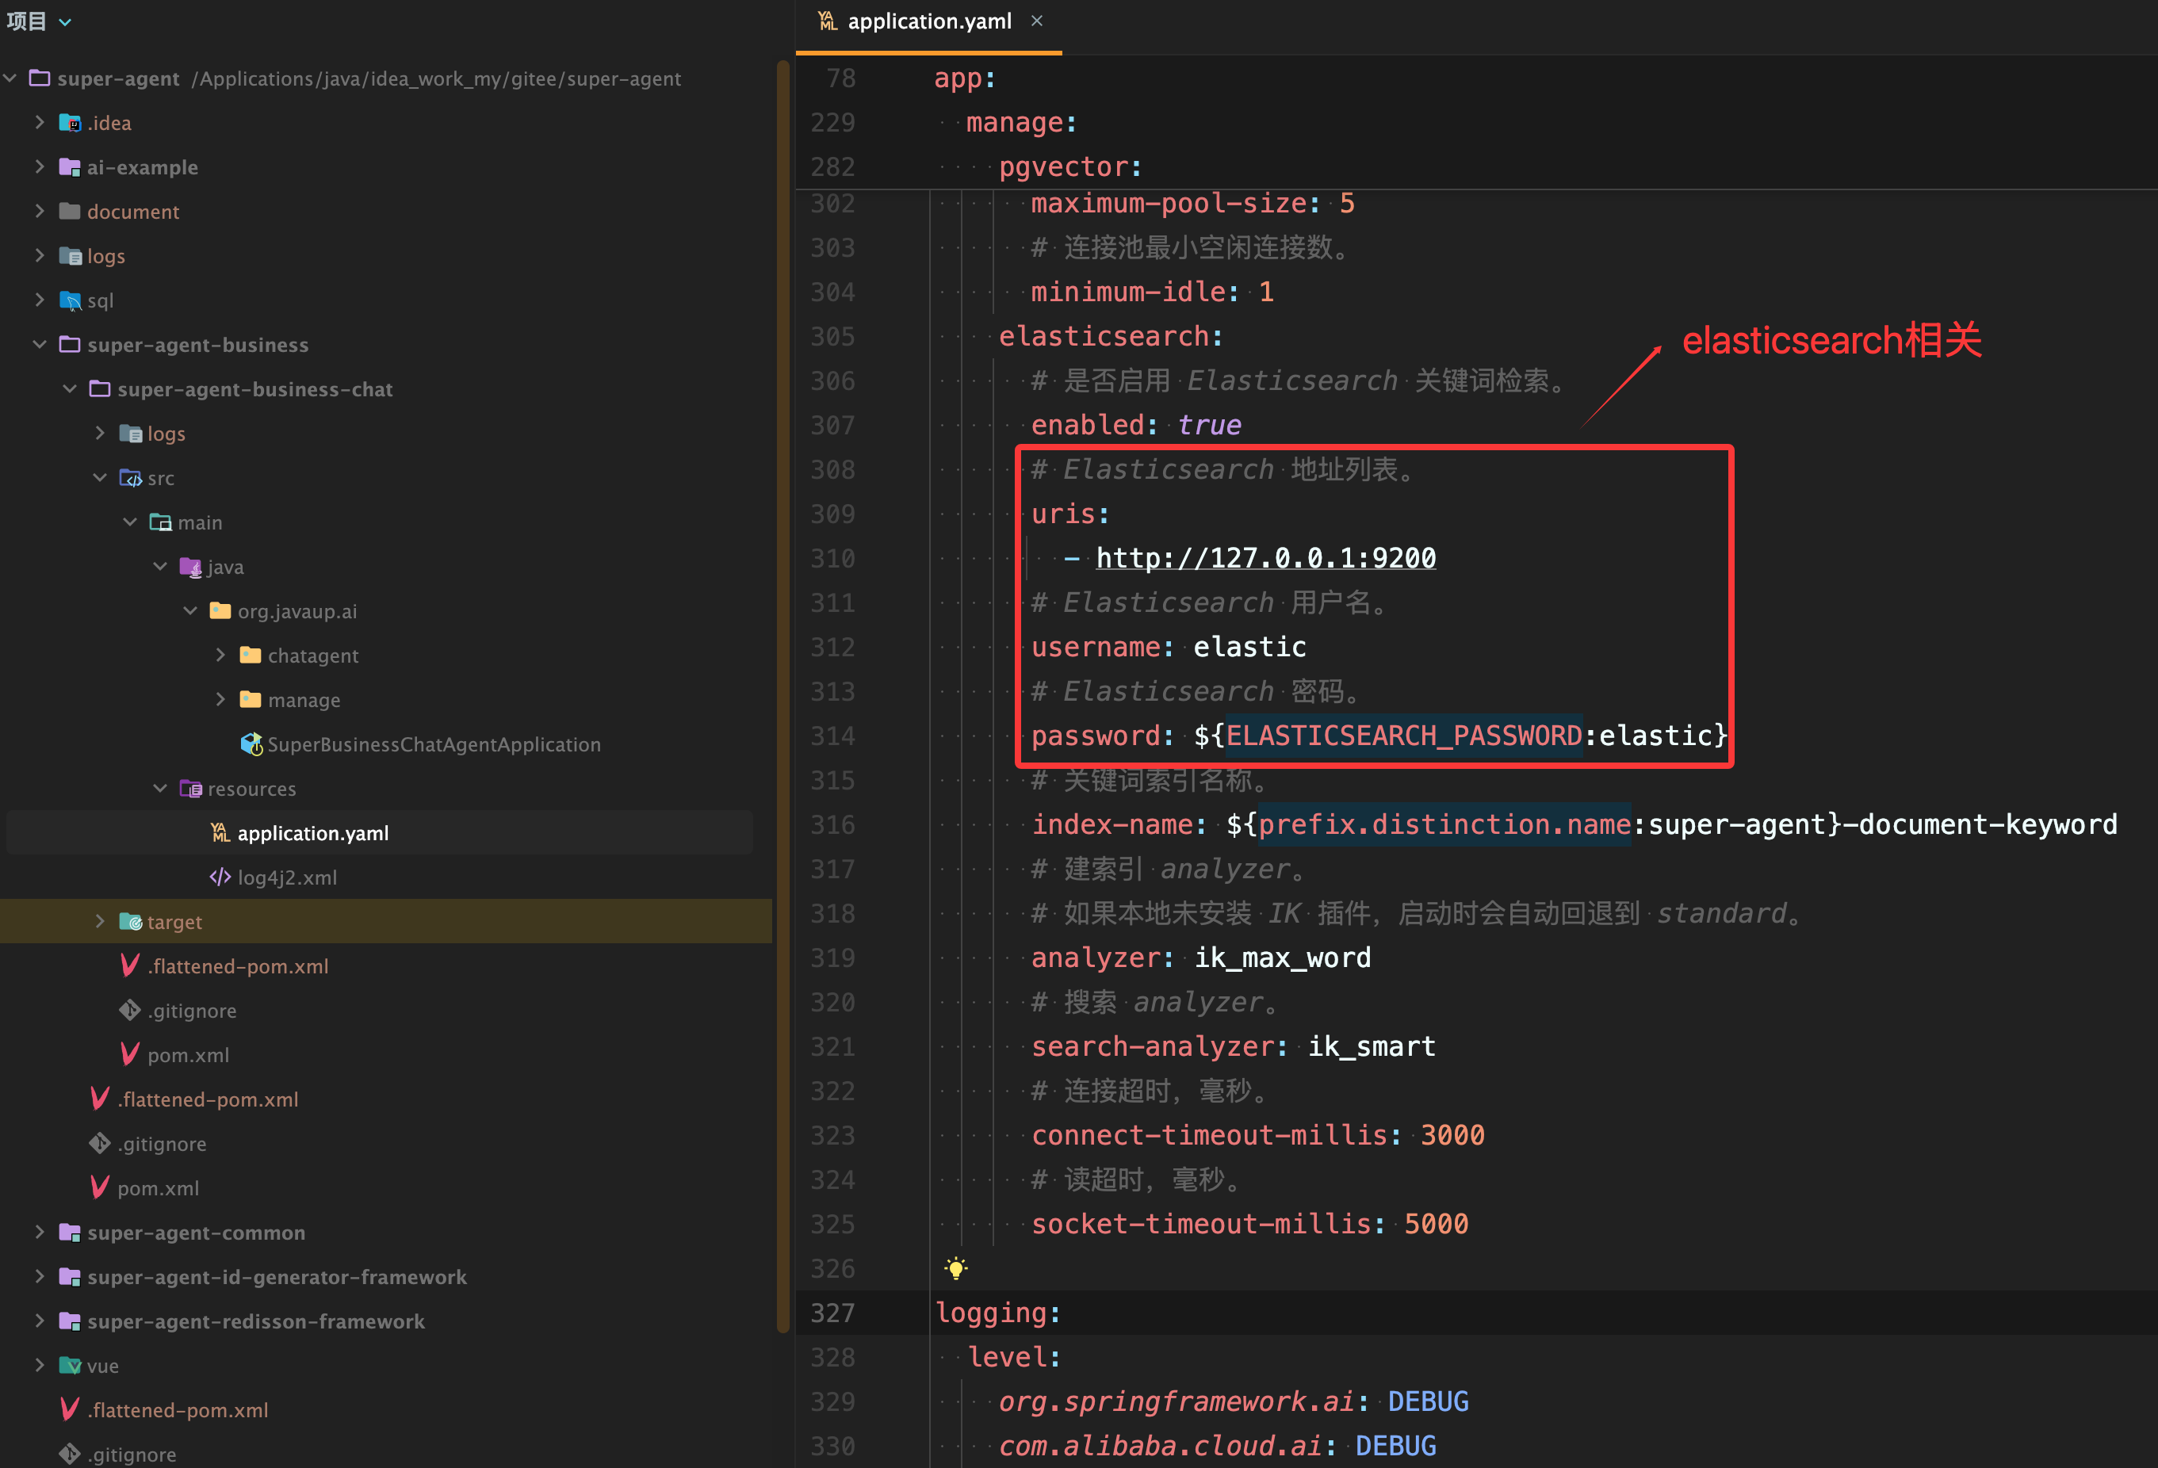Expand the chatagent package

click(220, 655)
